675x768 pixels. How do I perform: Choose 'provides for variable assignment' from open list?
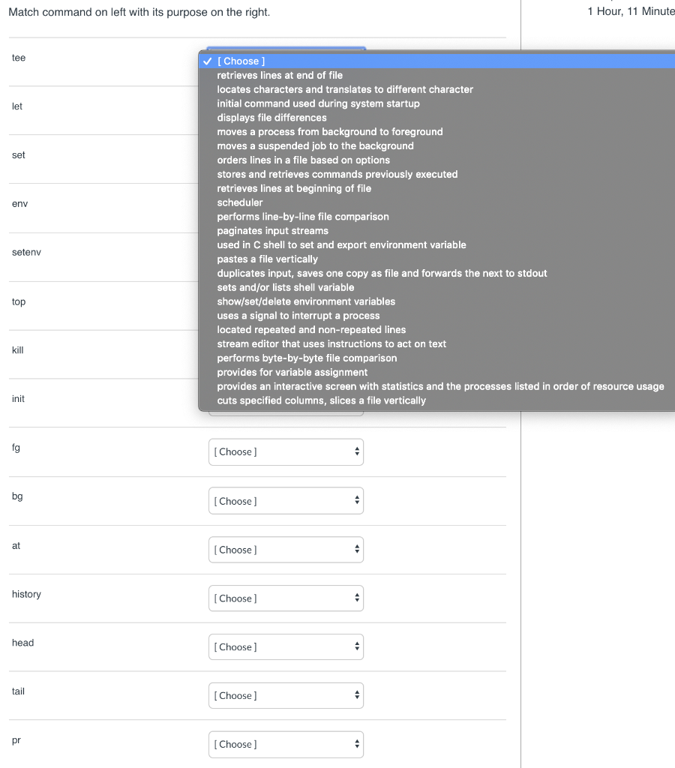click(x=292, y=372)
